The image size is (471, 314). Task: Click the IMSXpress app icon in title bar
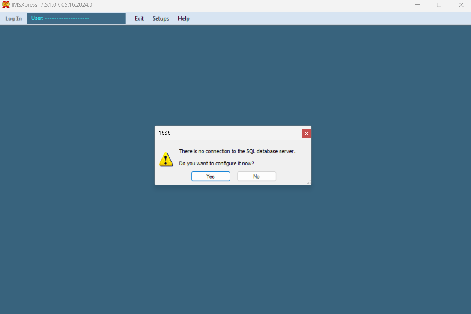coord(6,5)
